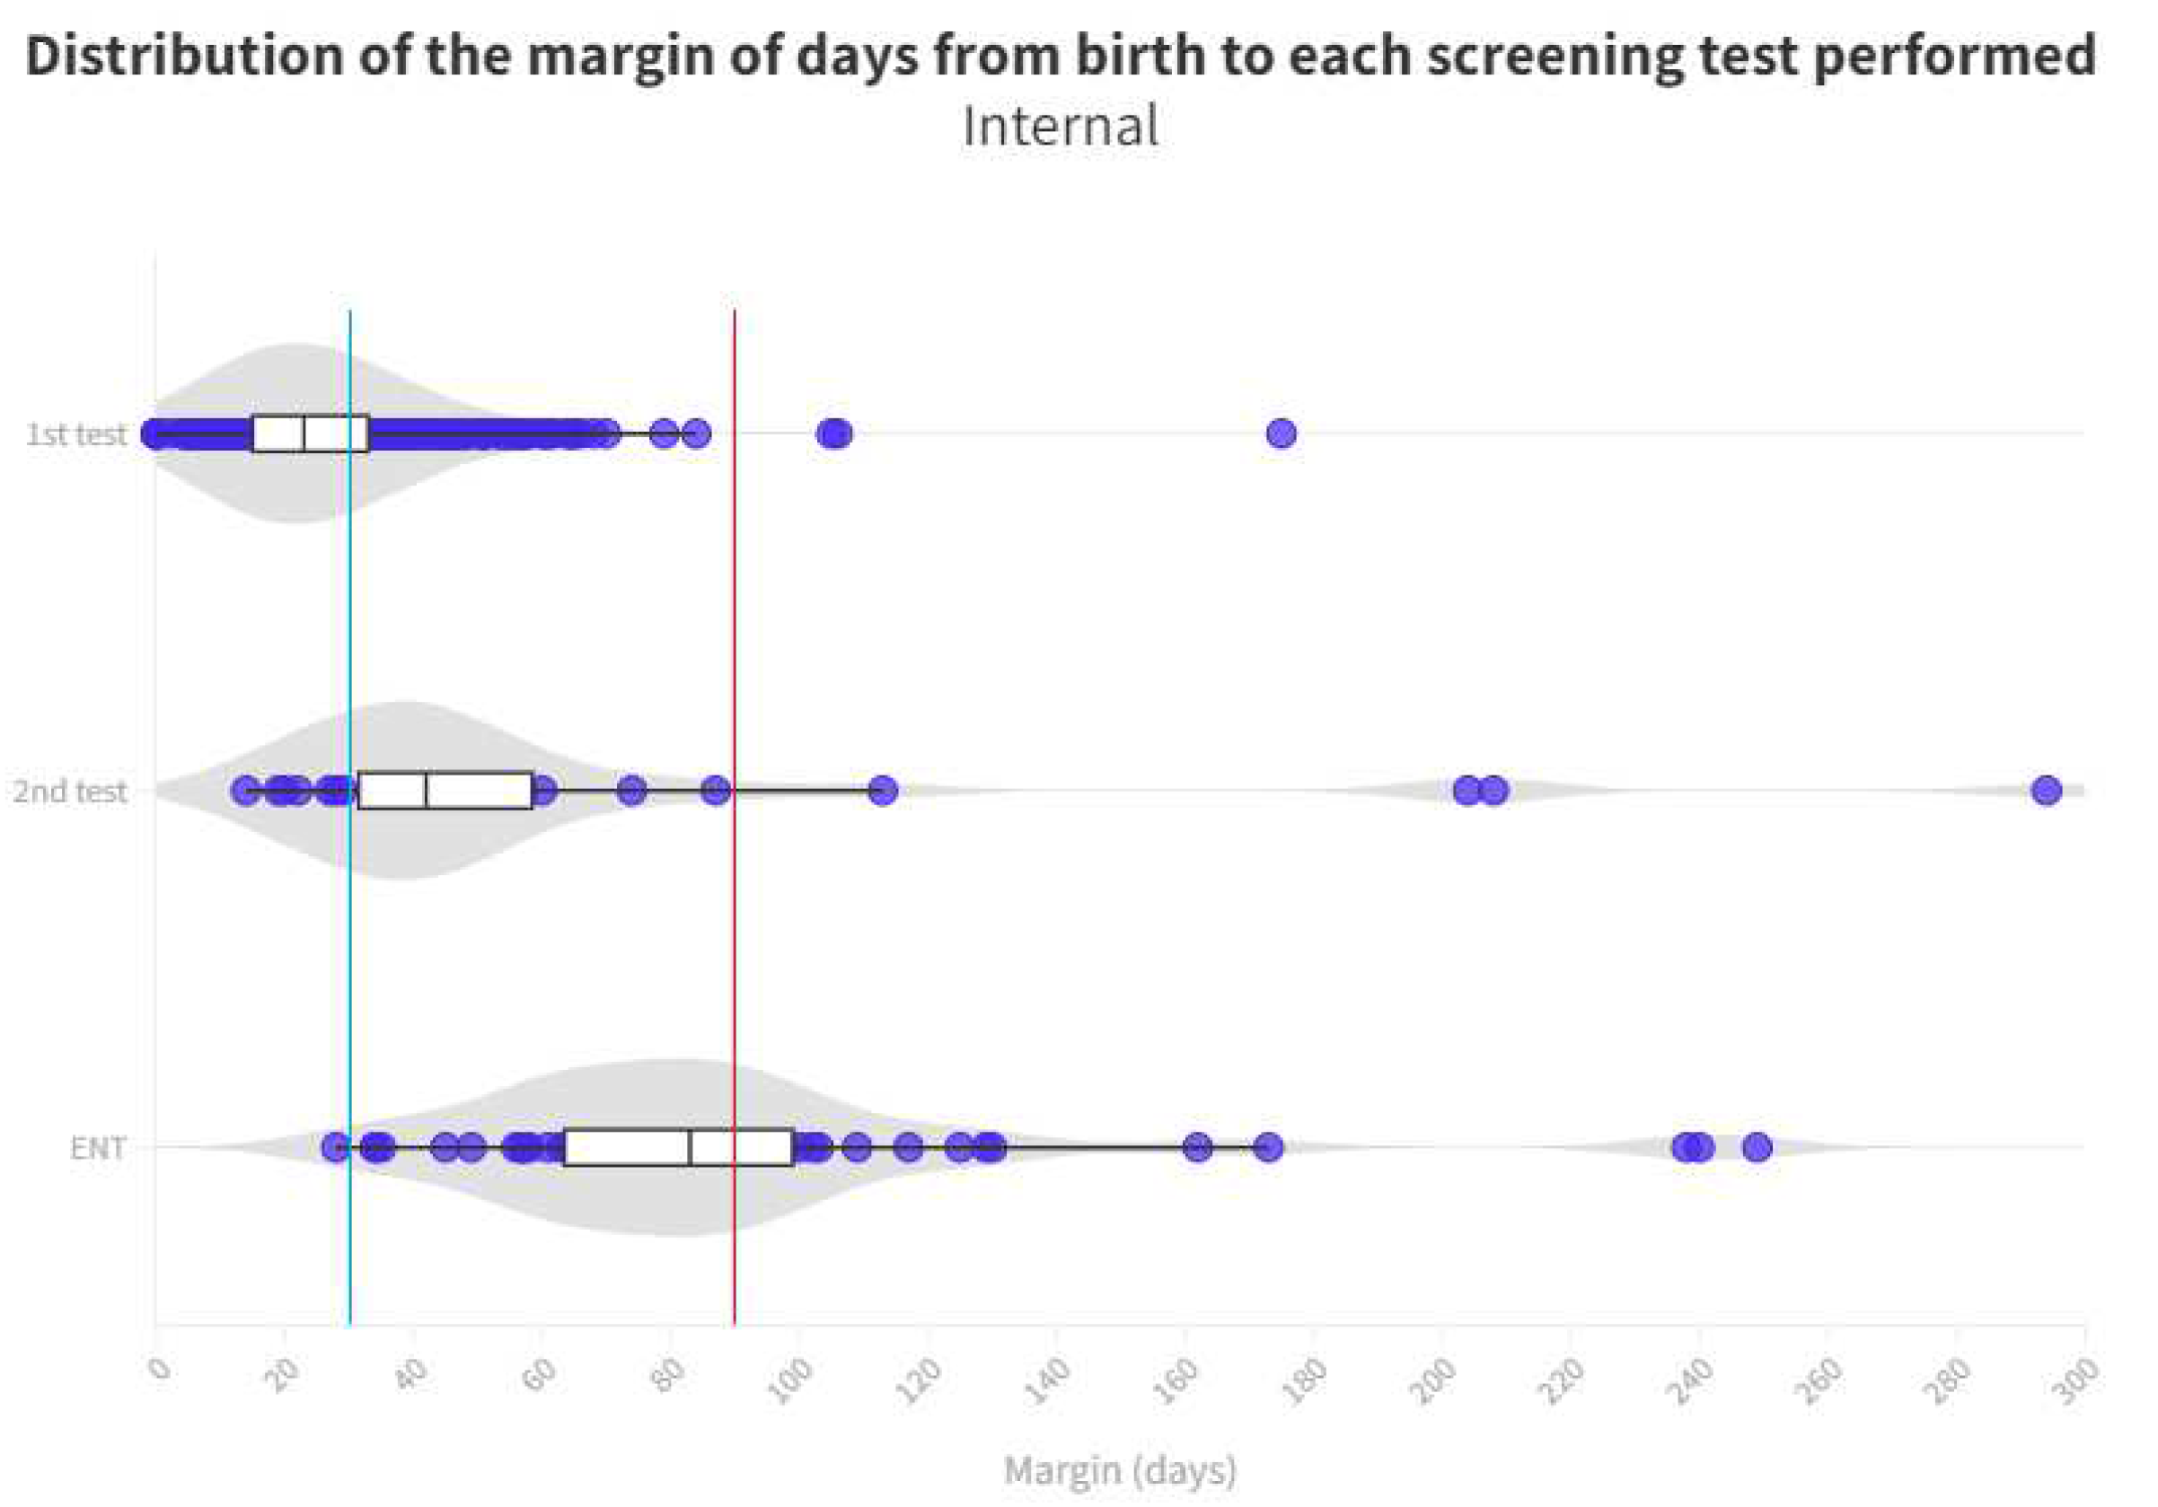Click the 'Internal' subtitle

click(x=1061, y=126)
